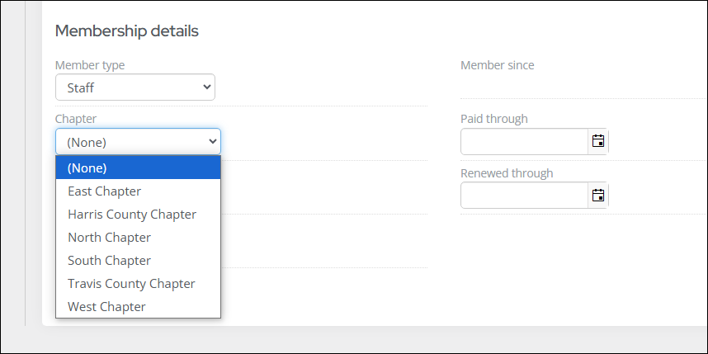Click the Paid through label

[494, 119]
